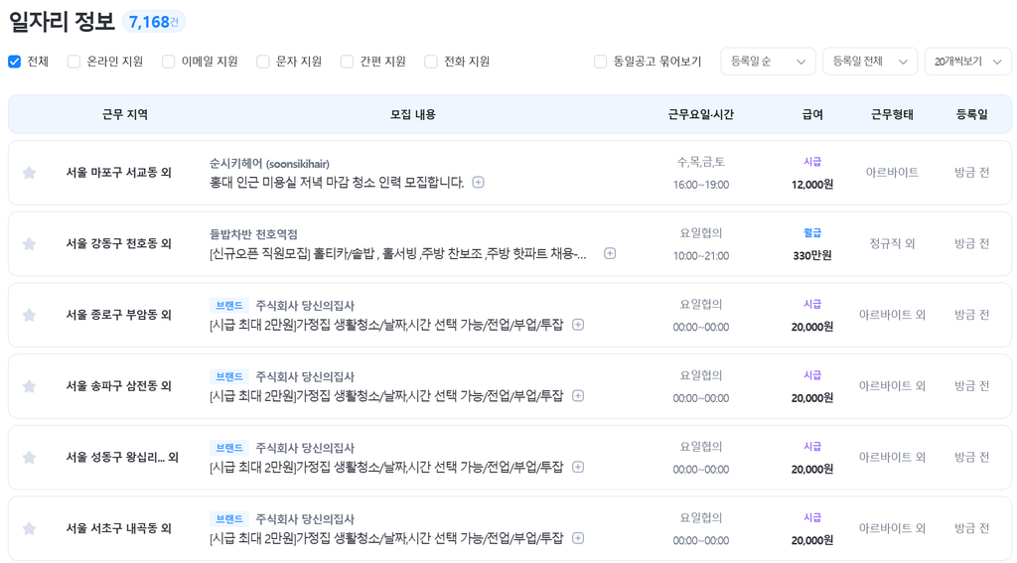Screen dimensions: 1017x563
Task: Click 브랜드 badge in 서초구 내곡동 row
Action: (x=229, y=519)
